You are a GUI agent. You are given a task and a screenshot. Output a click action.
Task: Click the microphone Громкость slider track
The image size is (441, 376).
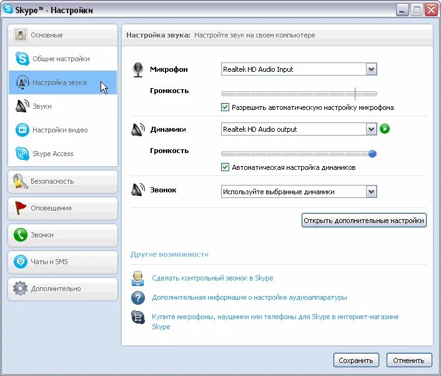(x=299, y=94)
